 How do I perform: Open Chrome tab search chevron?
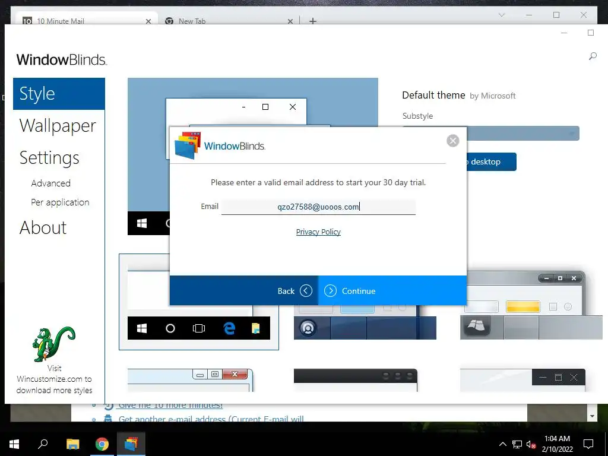point(502,15)
